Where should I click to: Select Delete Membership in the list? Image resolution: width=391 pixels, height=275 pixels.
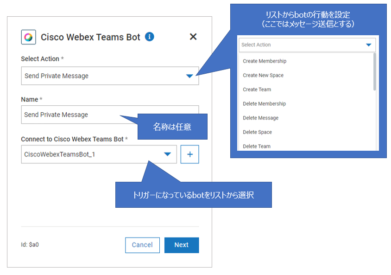click(x=264, y=104)
